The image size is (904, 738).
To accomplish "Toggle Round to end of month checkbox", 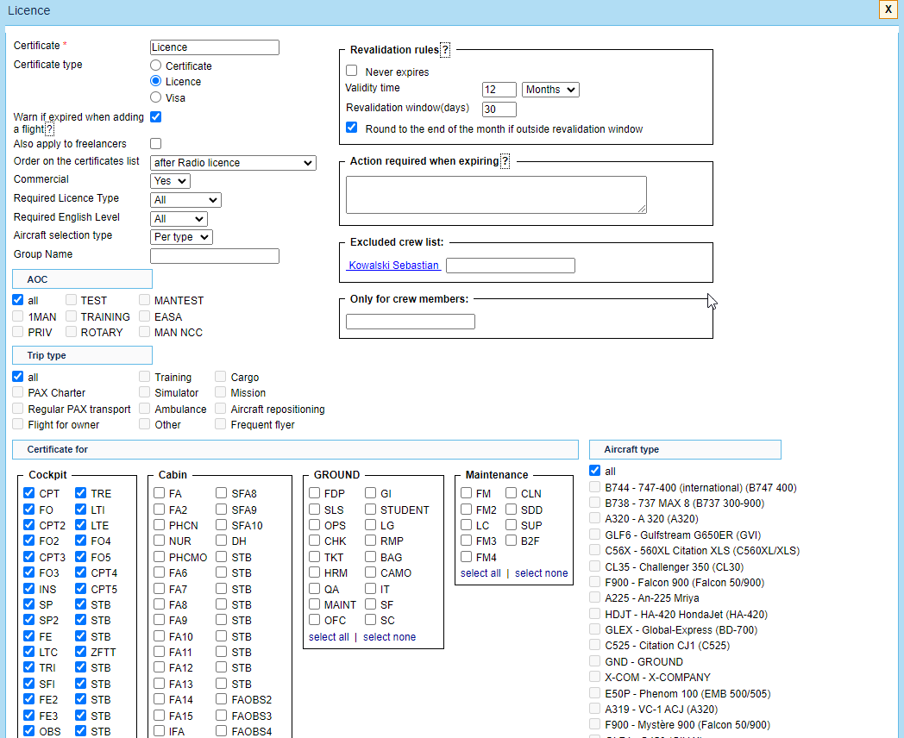I will [352, 128].
